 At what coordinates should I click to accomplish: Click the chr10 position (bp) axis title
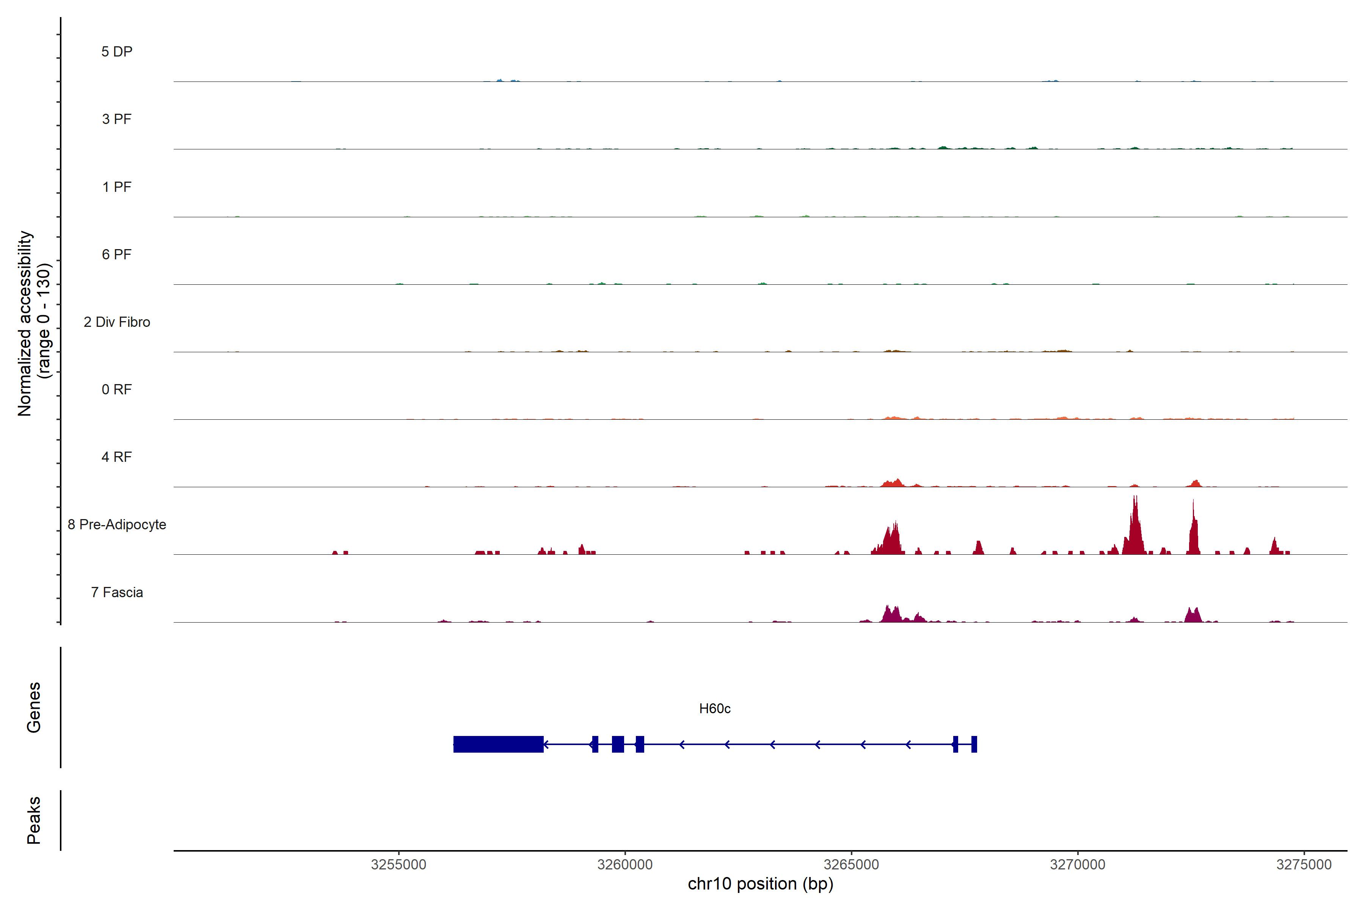click(760, 884)
